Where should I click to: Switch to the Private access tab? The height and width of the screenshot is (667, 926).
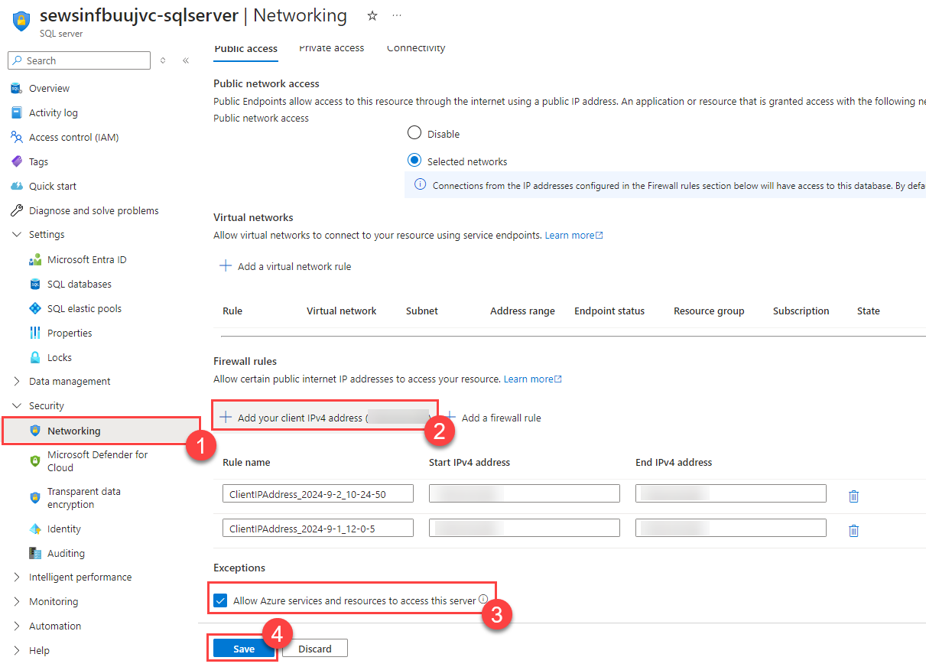pos(331,47)
